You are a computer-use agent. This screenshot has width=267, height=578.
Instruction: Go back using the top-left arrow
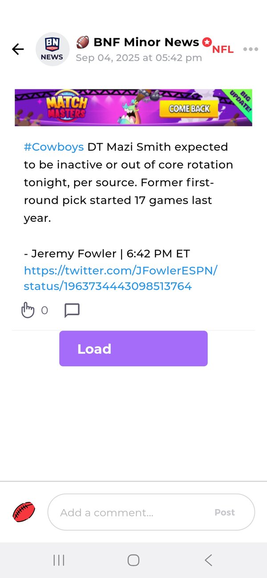18,49
